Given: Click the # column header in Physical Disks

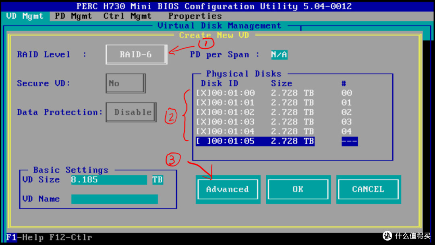Looking at the screenshot, I should coord(344,83).
